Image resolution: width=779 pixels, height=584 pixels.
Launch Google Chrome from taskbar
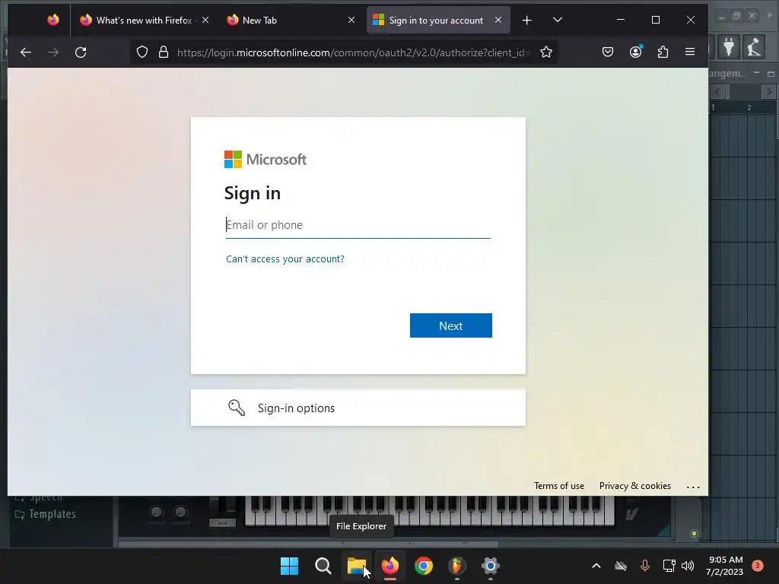423,566
